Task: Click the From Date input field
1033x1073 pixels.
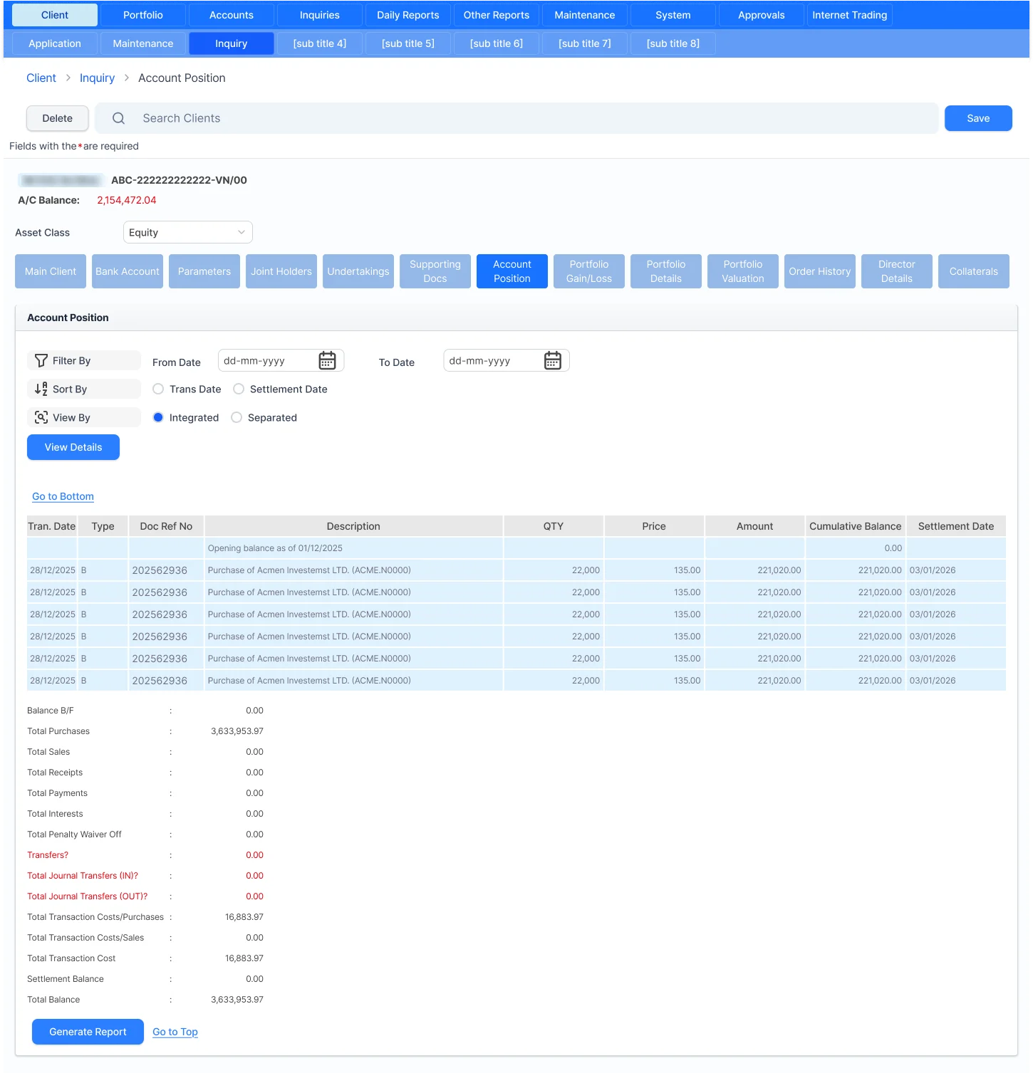Action: pyautogui.click(x=281, y=360)
